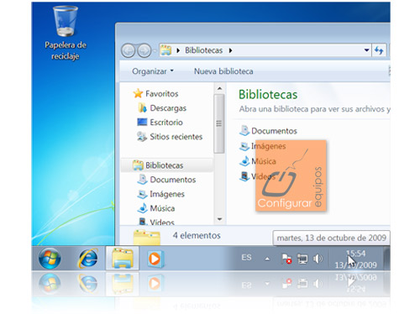The image size is (420, 314).
Task: Select Favoritos in the navigation pane
Action: click(161, 93)
